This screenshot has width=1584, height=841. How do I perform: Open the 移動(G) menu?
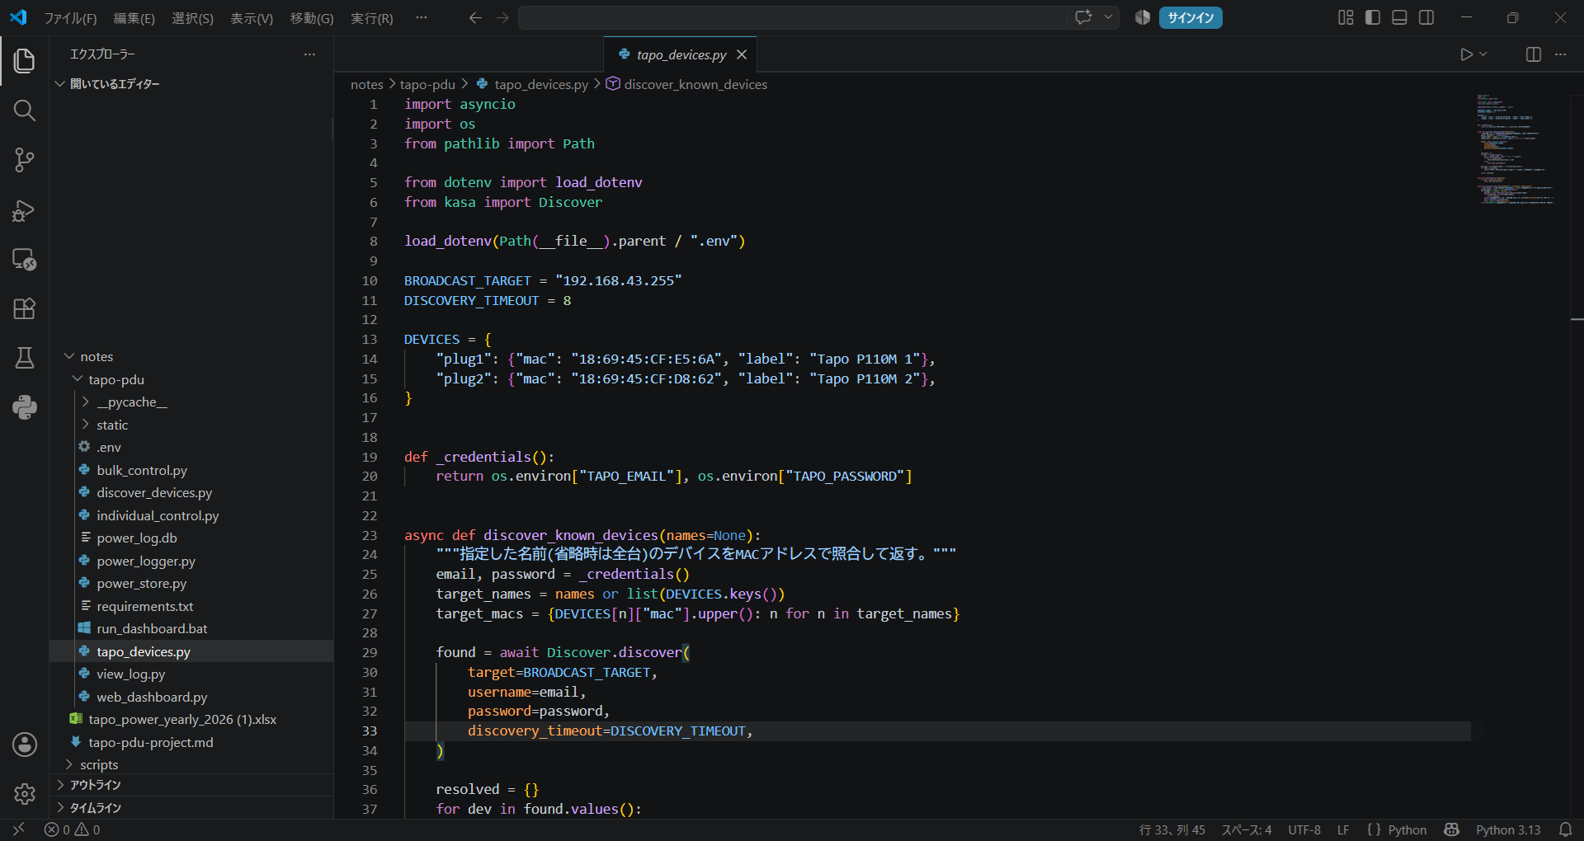tap(312, 18)
